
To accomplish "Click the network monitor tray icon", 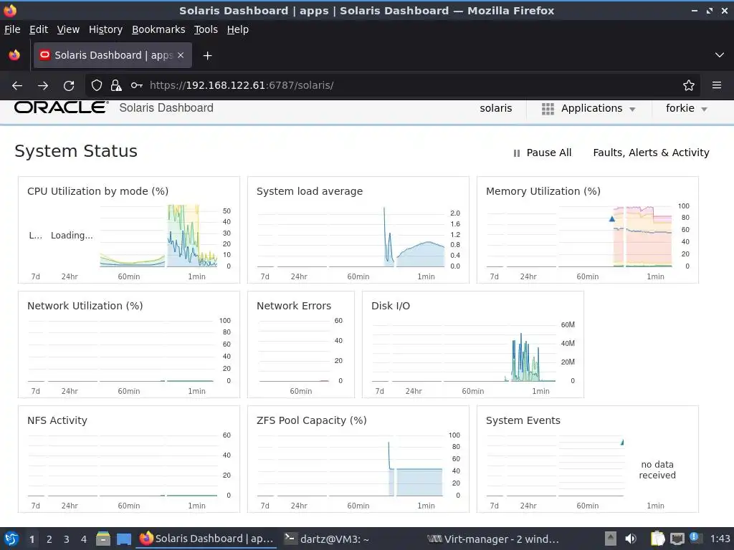I will pos(677,539).
